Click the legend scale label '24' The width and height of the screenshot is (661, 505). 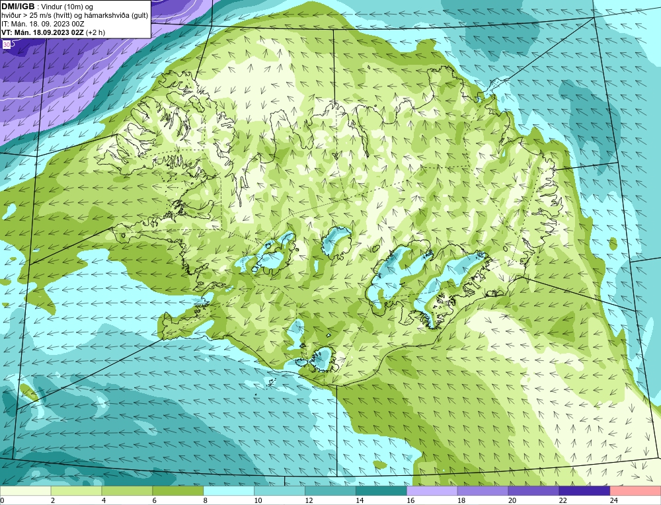click(614, 500)
